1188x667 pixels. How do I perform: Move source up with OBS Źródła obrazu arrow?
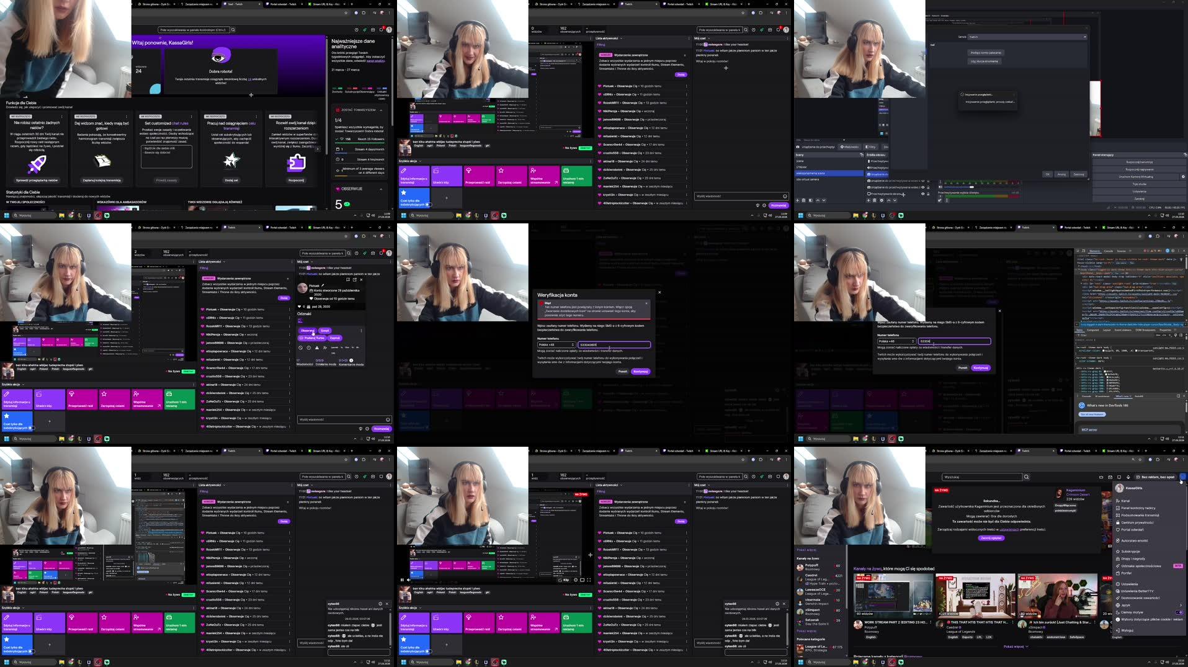pyautogui.click(x=888, y=200)
